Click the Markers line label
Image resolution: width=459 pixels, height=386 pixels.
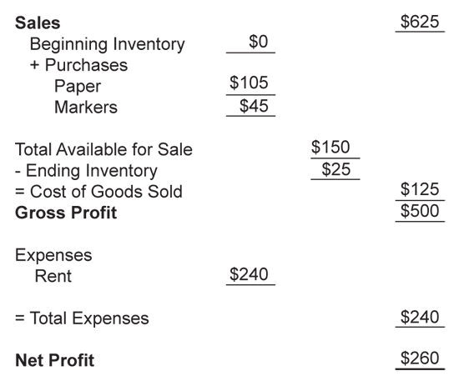click(x=86, y=107)
